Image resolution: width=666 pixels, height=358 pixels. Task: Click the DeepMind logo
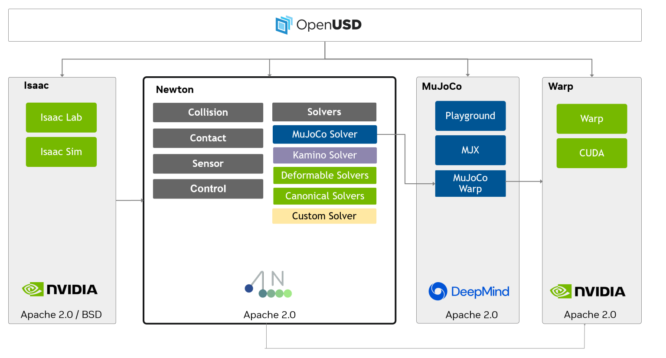click(469, 291)
